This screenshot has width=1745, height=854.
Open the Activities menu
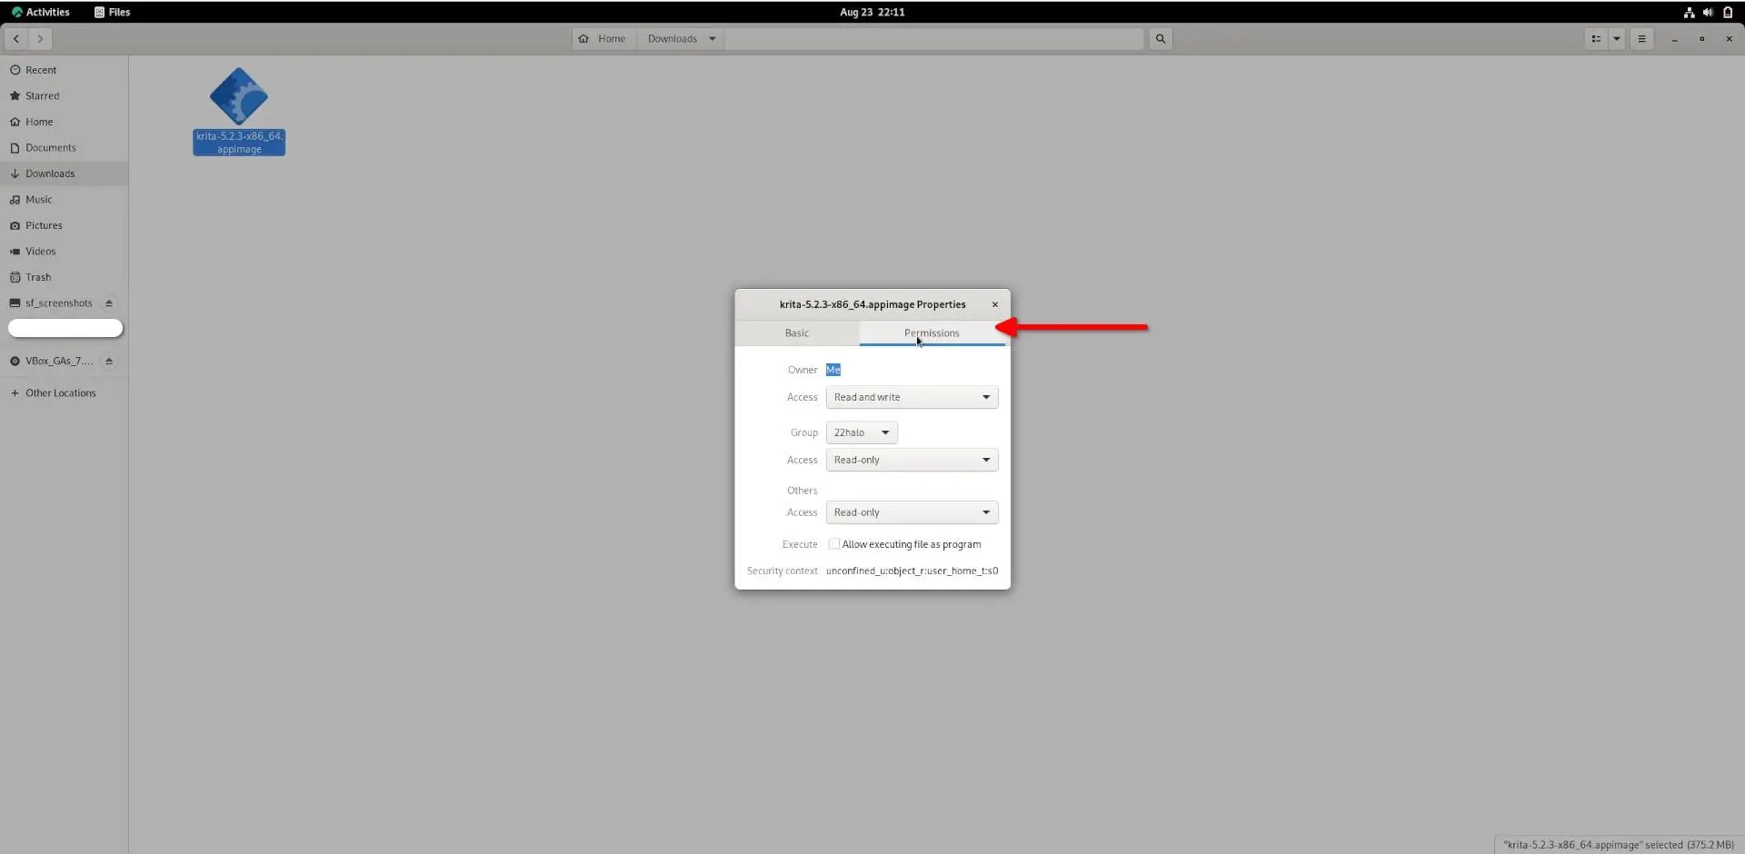coord(40,12)
